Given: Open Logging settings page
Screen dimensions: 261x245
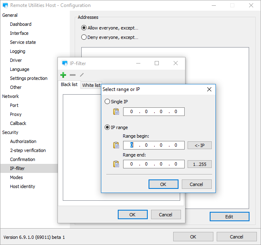Looking at the screenshot, I should pyautogui.click(x=18, y=51).
